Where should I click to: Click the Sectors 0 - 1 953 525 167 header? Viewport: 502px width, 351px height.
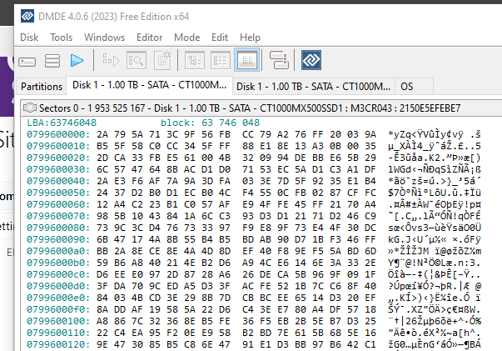point(250,108)
